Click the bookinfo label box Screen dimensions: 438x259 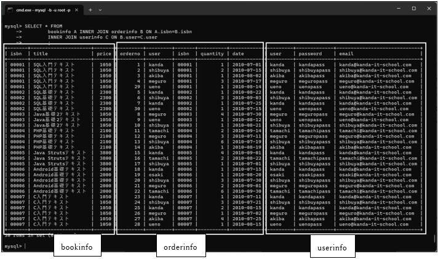[x=77, y=247]
